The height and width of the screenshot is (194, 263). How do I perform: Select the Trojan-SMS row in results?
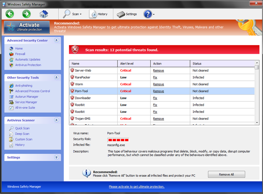coord(128,119)
